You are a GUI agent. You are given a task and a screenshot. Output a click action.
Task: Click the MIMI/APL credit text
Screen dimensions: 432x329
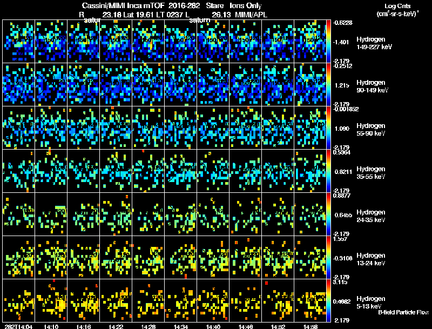tap(251, 15)
